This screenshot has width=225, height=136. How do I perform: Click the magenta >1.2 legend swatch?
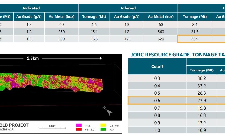tap(79, 125)
